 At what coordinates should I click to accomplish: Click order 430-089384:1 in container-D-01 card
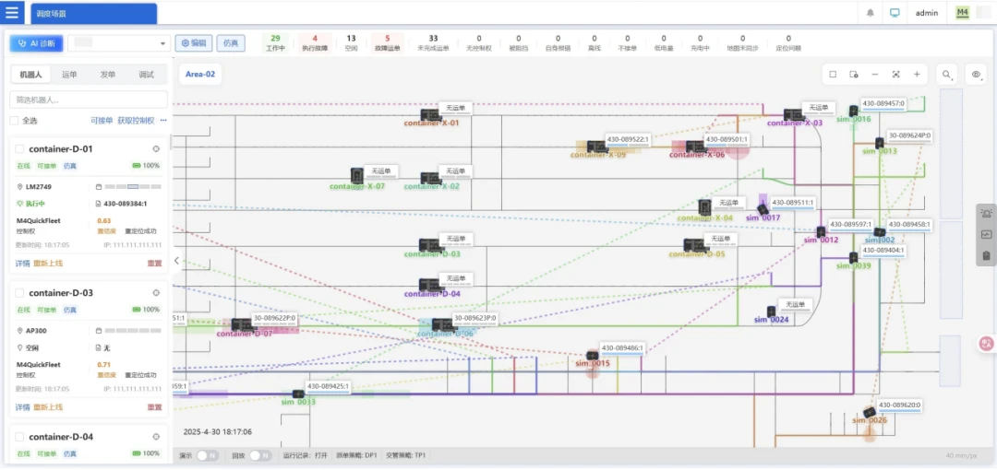(x=126, y=204)
